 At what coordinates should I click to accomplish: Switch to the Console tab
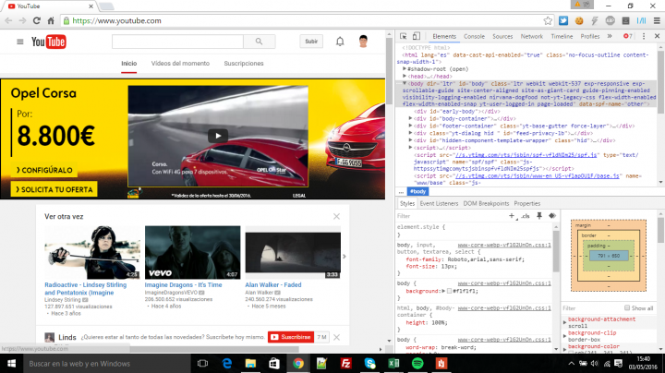coord(474,36)
